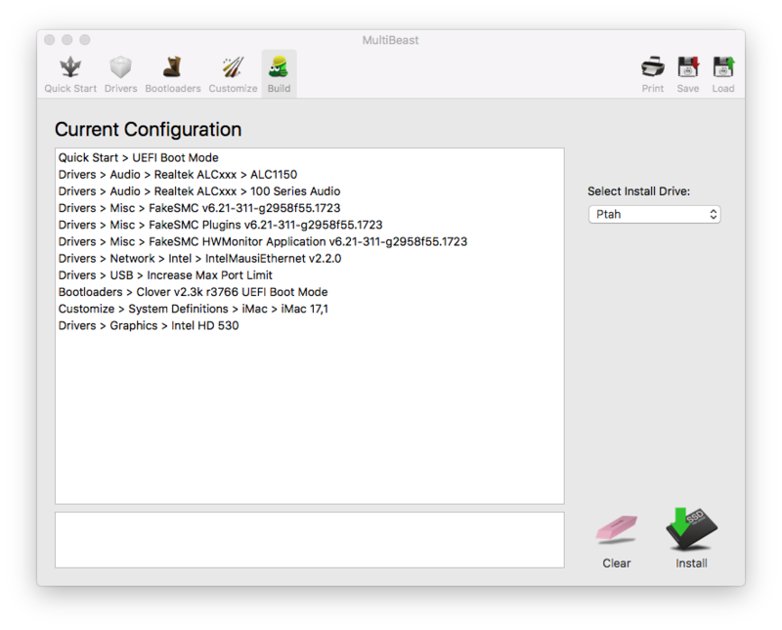Select the FakeSMC Plugins row

tap(309, 225)
